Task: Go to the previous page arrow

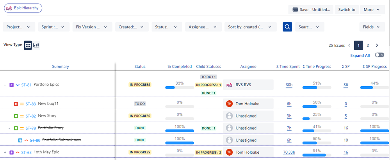Action: [x=349, y=46]
